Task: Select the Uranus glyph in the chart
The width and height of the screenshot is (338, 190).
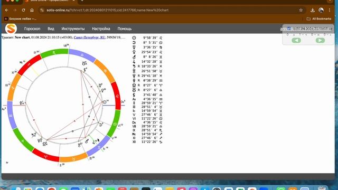Action: [79, 145]
